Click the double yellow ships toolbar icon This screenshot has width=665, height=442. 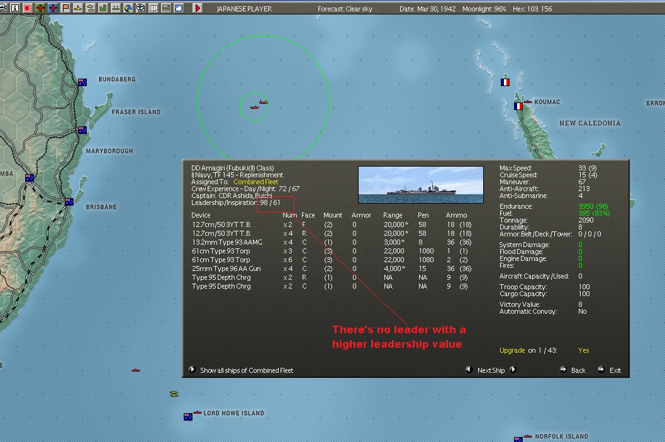(91, 8)
